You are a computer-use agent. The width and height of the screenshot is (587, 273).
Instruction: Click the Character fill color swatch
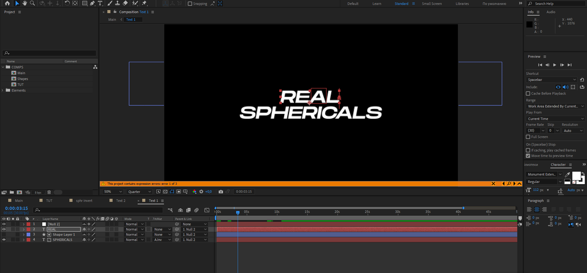click(x=576, y=176)
